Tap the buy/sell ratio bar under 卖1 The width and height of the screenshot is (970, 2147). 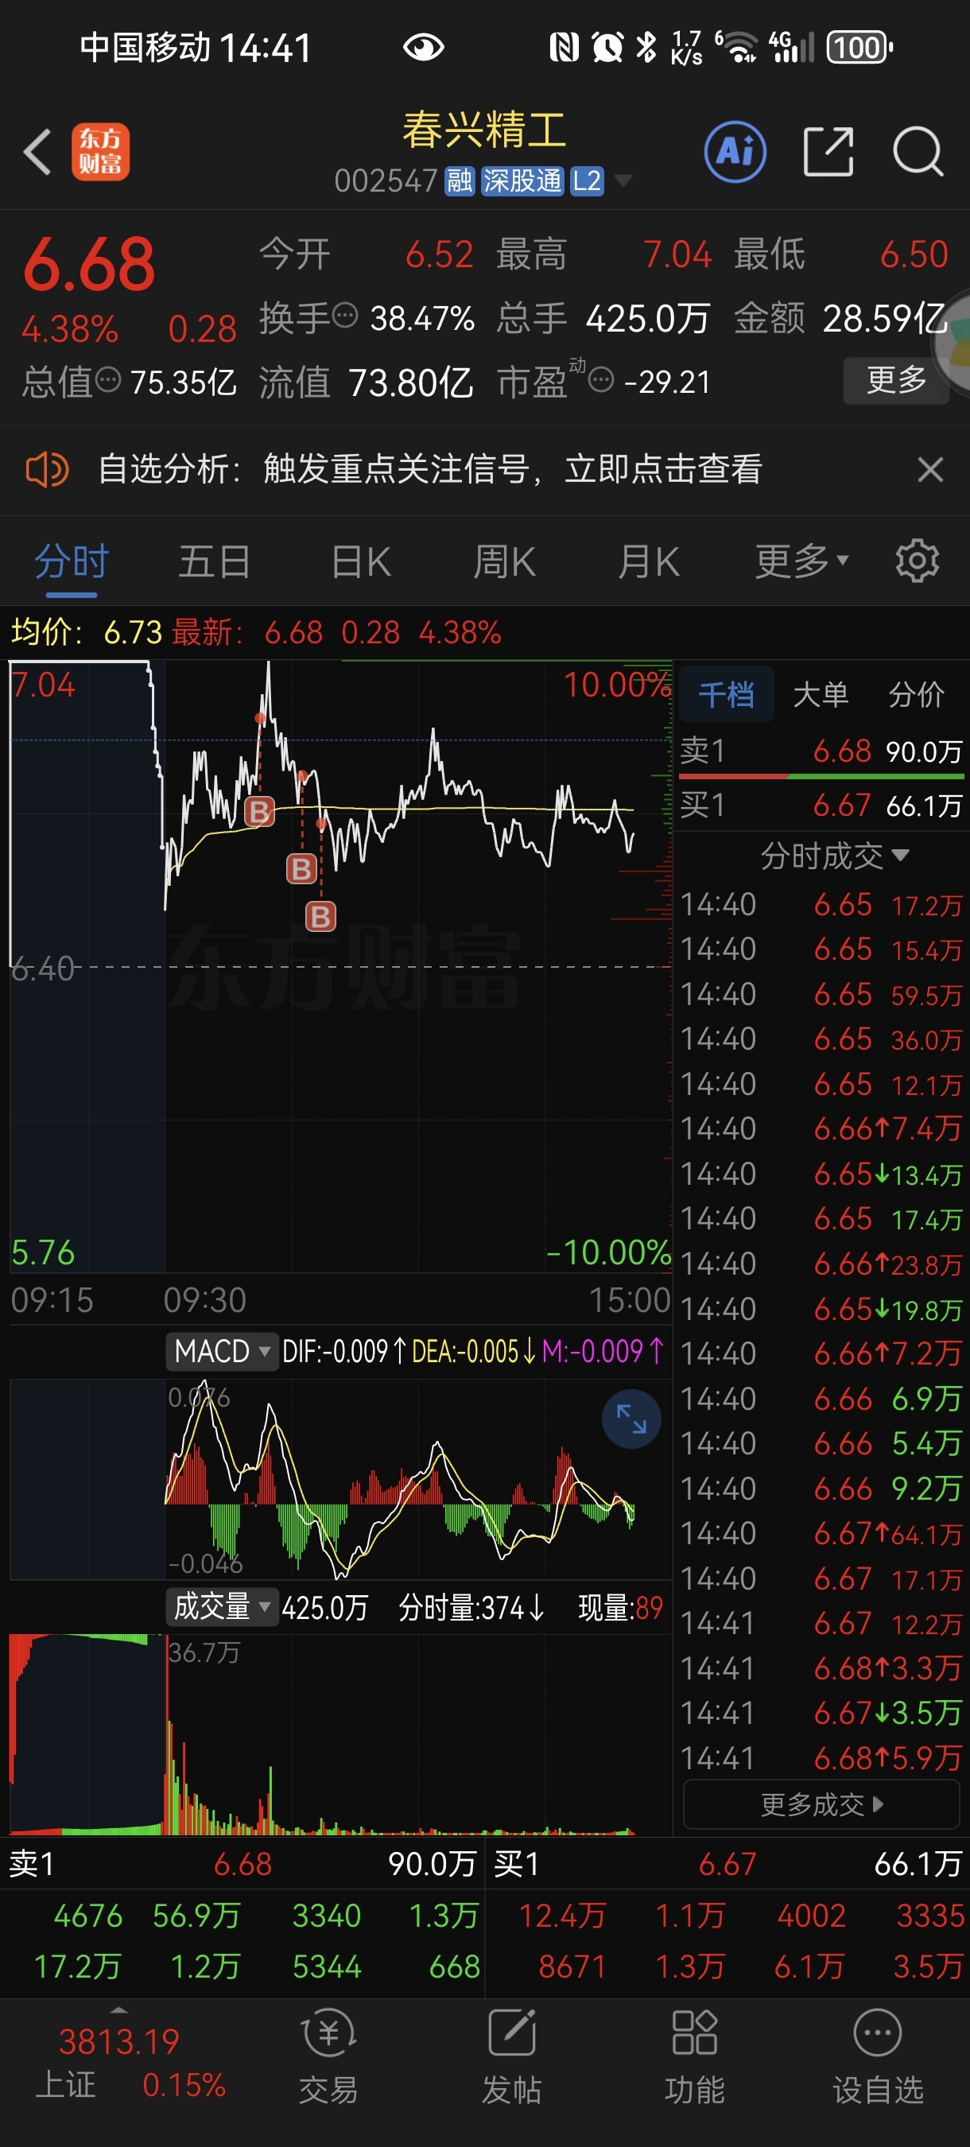pos(821,777)
